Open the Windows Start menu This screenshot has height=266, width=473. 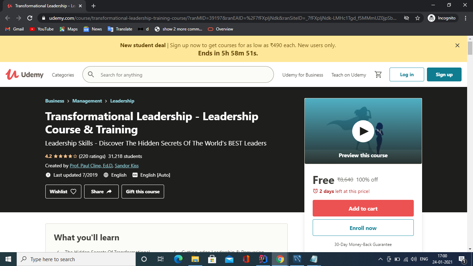pyautogui.click(x=8, y=259)
